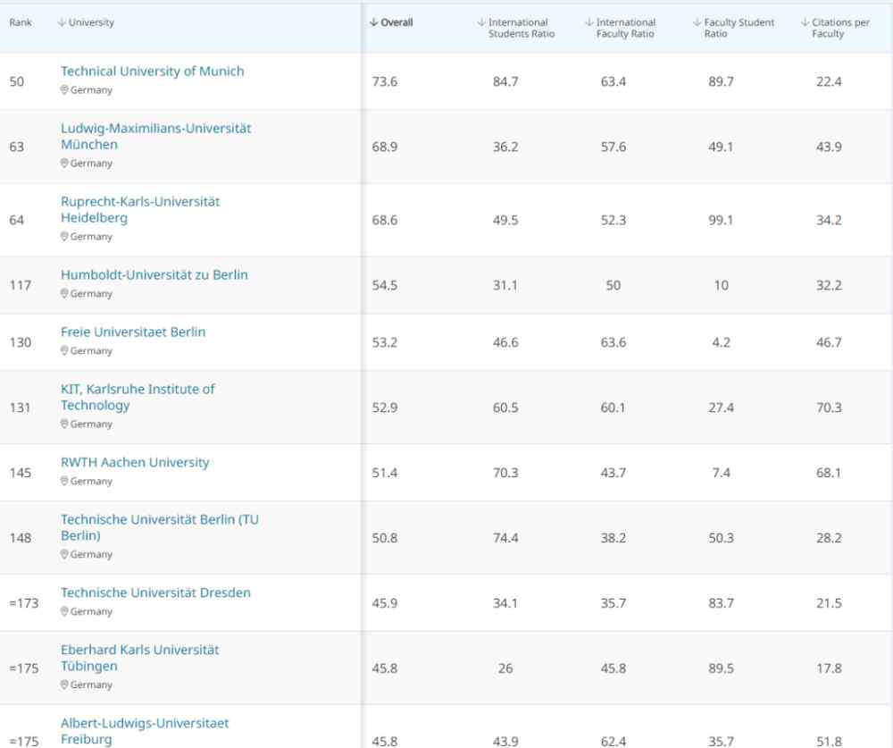The image size is (893, 748).
Task: Sort by University using the arrow icon
Action: (62, 23)
